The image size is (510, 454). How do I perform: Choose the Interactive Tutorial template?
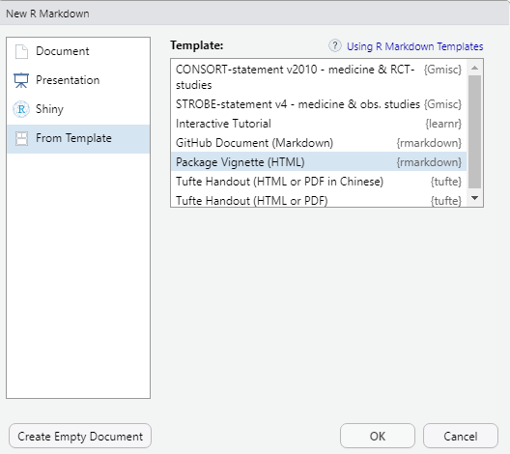[x=319, y=124]
